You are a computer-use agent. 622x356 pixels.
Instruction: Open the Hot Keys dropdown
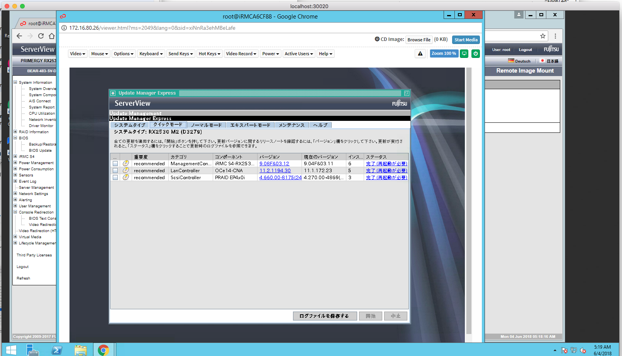click(x=209, y=54)
